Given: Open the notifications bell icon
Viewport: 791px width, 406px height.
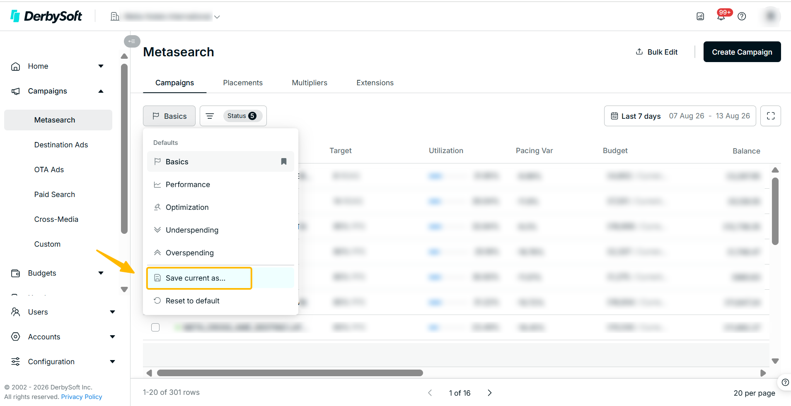Looking at the screenshot, I should point(721,17).
